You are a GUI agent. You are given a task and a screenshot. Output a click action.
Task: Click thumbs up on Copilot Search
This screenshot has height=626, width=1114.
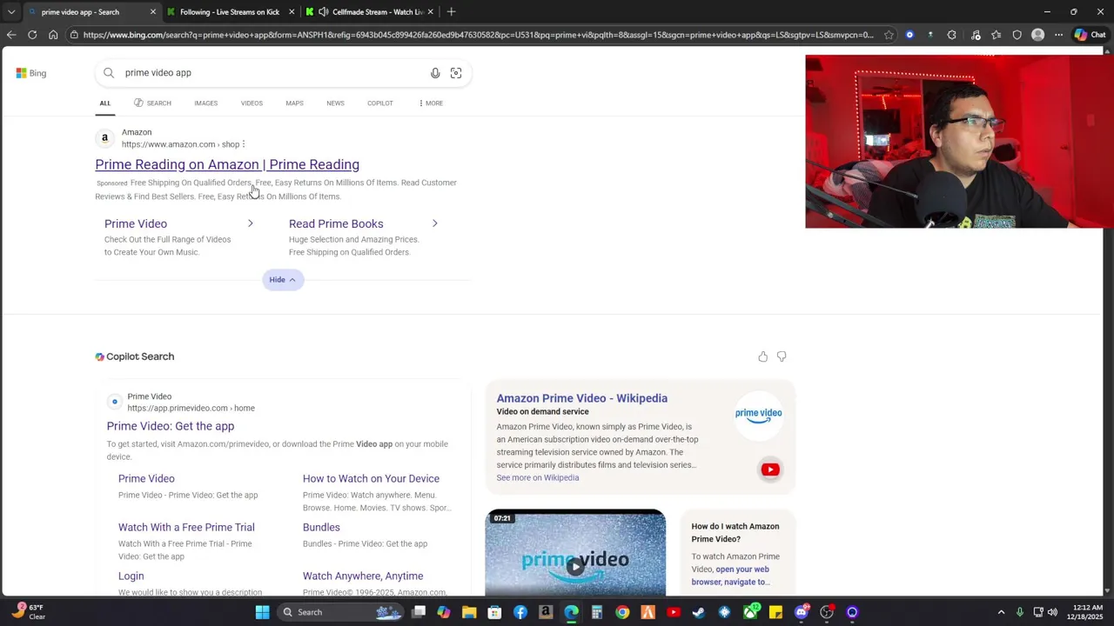(763, 356)
